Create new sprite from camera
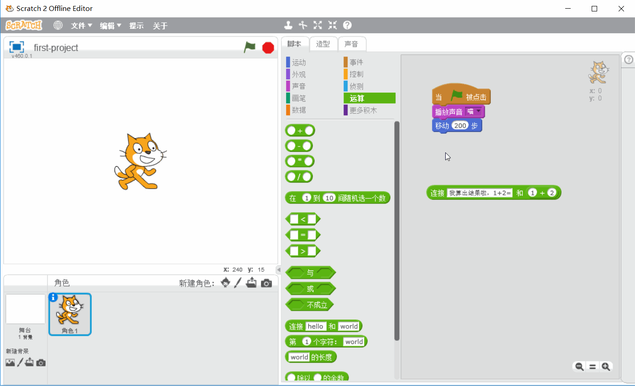The width and height of the screenshot is (635, 386). pyautogui.click(x=266, y=283)
